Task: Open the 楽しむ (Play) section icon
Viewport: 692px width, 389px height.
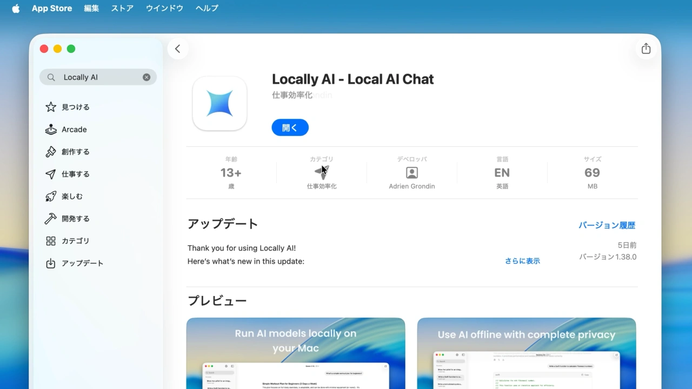Action: tap(49, 196)
